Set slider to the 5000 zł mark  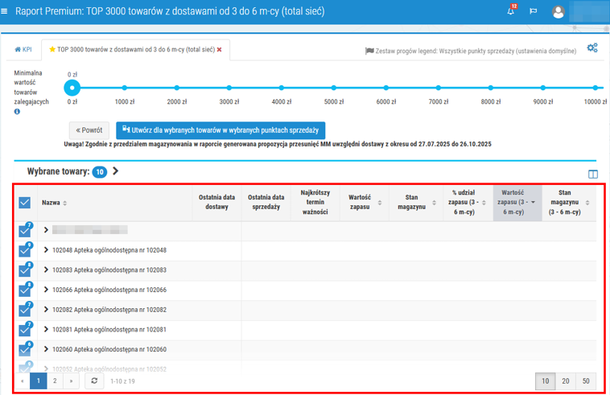point(333,88)
